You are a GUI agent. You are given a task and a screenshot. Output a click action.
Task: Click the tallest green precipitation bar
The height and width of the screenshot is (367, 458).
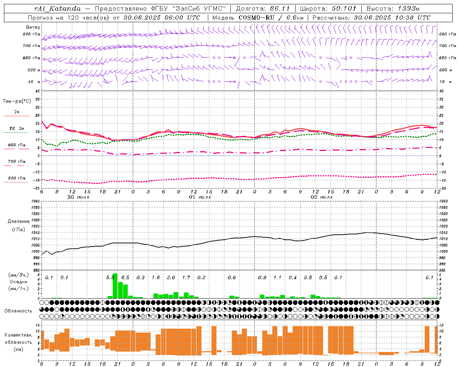115,286
